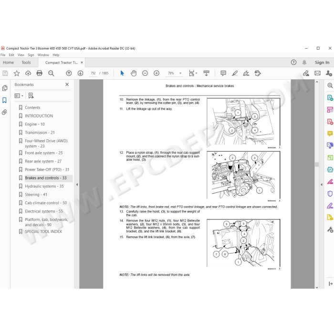334x334 pixels.
Task: Open Hydraulic systems - 35 bookmark
Action: [44, 186]
